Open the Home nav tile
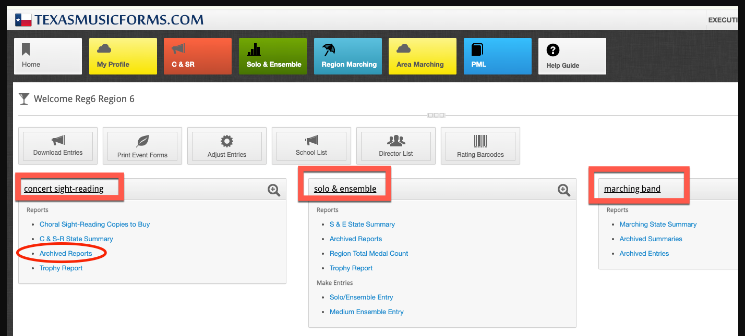The height and width of the screenshot is (336, 745). coord(48,56)
